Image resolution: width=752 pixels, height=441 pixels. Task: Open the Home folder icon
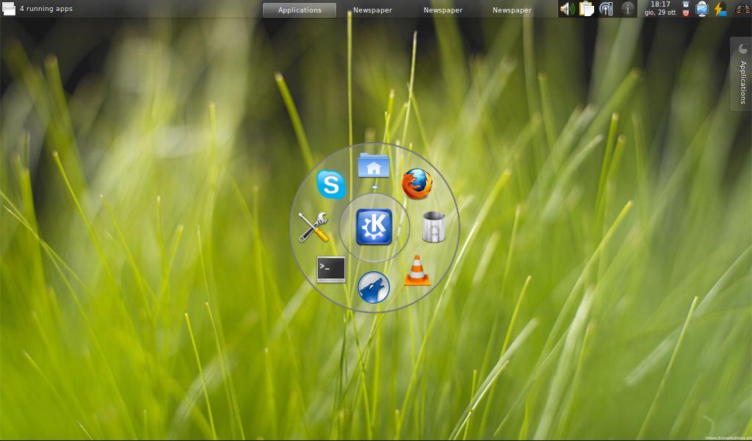[x=374, y=165]
